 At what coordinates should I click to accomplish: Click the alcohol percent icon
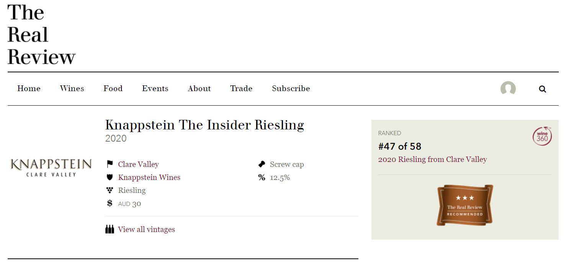point(262,177)
